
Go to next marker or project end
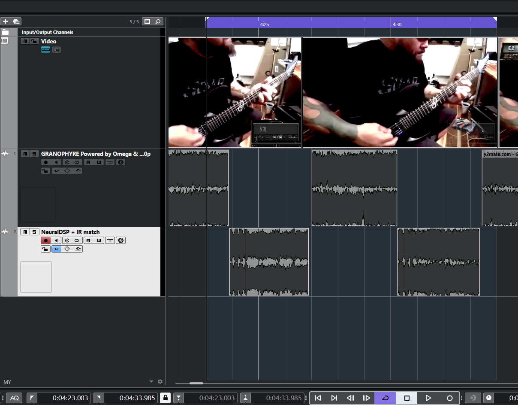pos(334,398)
